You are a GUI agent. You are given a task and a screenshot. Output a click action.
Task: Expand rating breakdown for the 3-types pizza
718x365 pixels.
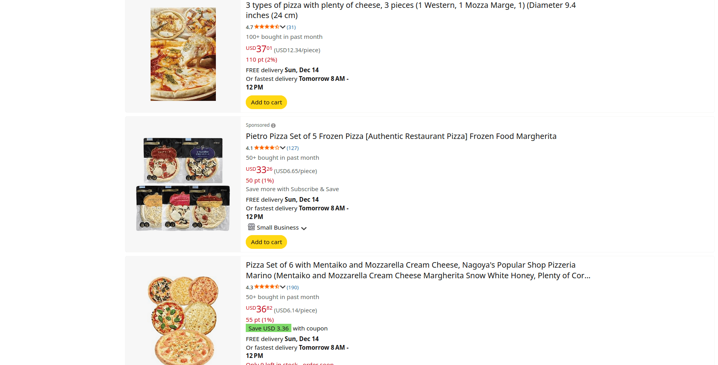pyautogui.click(x=283, y=27)
